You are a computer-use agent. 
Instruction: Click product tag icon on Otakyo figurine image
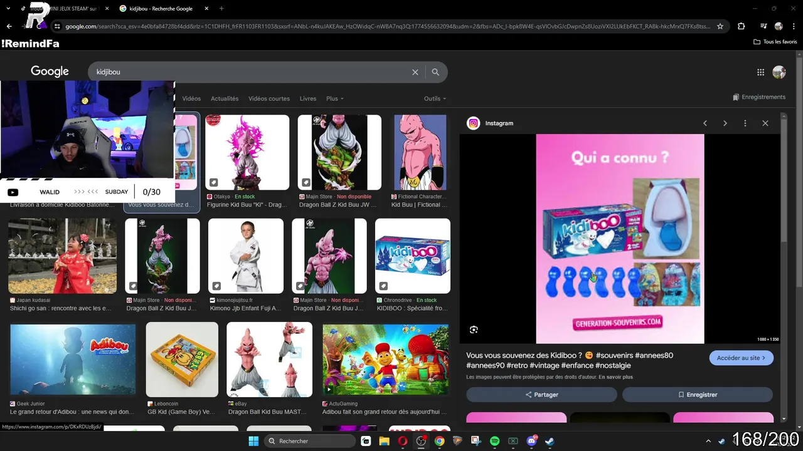(x=214, y=182)
